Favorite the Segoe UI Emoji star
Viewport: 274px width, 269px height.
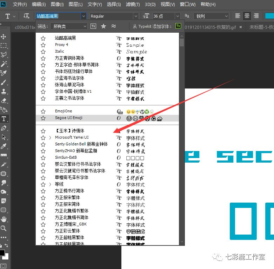(x=43, y=118)
